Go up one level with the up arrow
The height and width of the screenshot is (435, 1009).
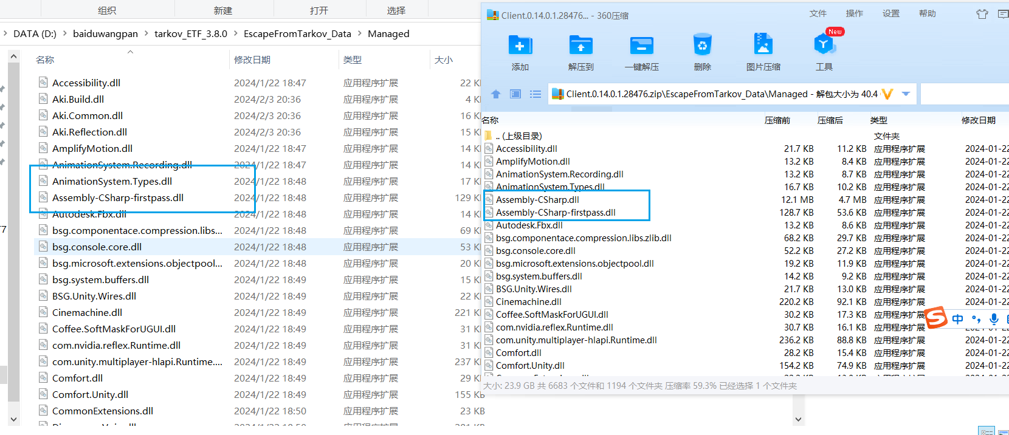[x=496, y=94]
